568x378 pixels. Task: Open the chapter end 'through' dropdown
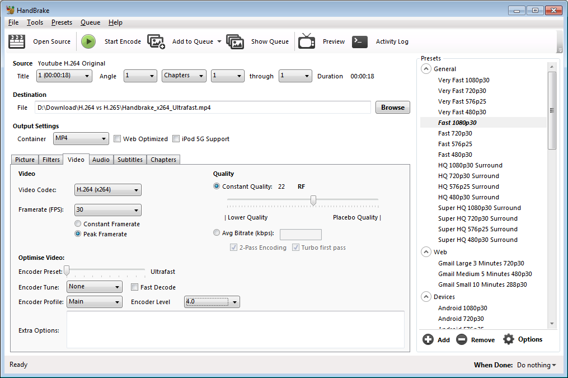point(295,76)
